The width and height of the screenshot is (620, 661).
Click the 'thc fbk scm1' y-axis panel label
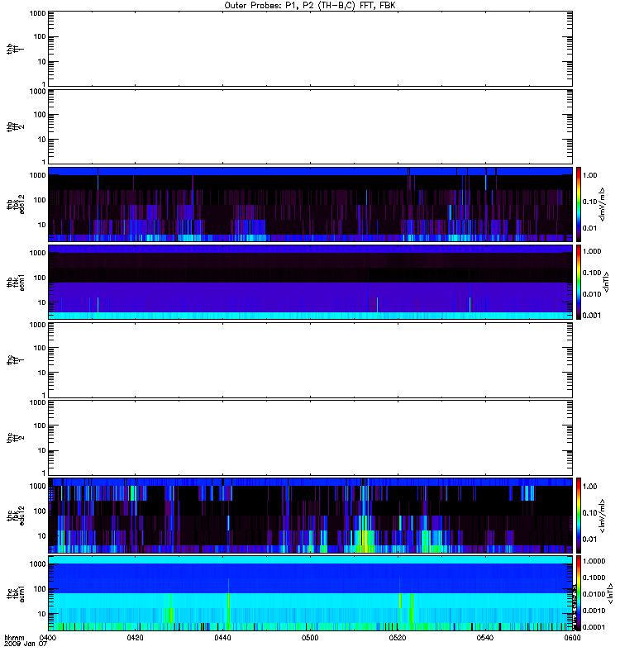click(x=16, y=593)
